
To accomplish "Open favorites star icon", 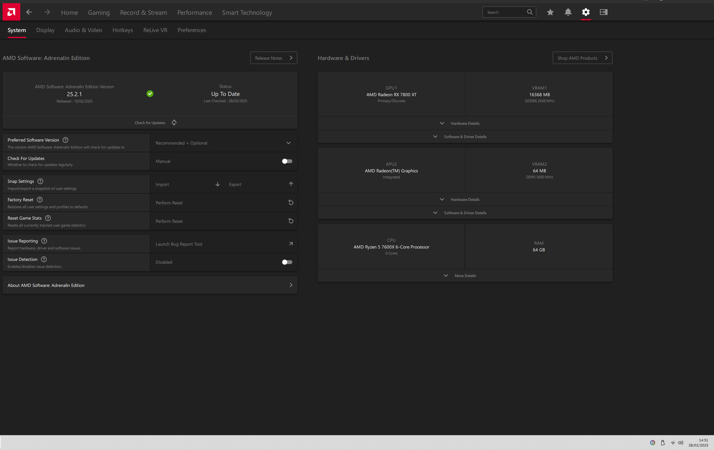I will [x=550, y=12].
